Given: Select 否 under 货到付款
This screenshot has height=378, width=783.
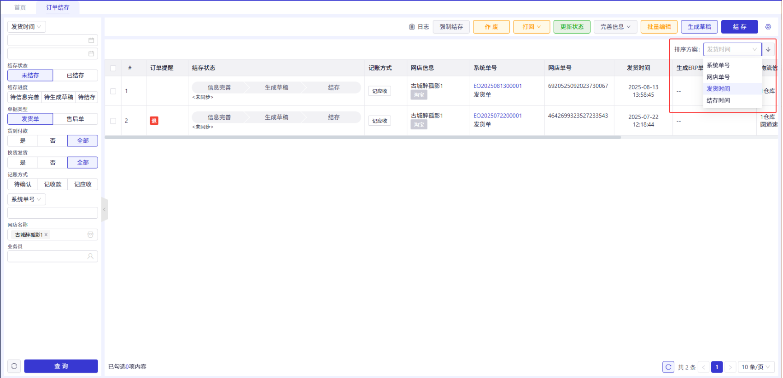Looking at the screenshot, I should [x=53, y=141].
